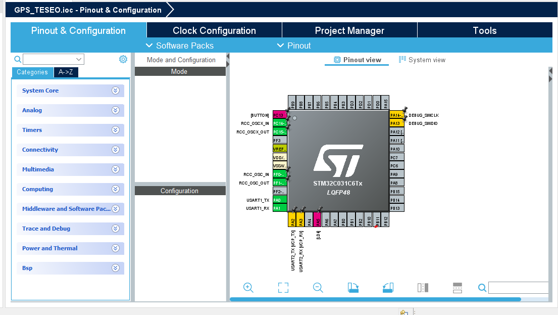Open the peripheral search dropdown
This screenshot has width=558, height=315.
pos(79,59)
